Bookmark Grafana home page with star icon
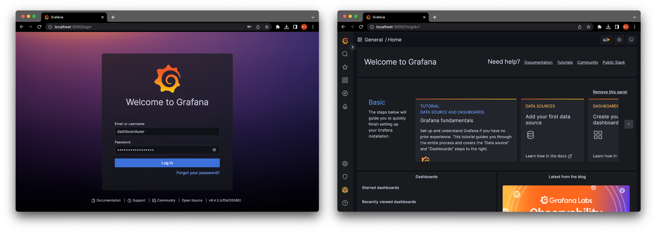Image resolution: width=656 pixels, height=232 pixels. tap(588, 27)
